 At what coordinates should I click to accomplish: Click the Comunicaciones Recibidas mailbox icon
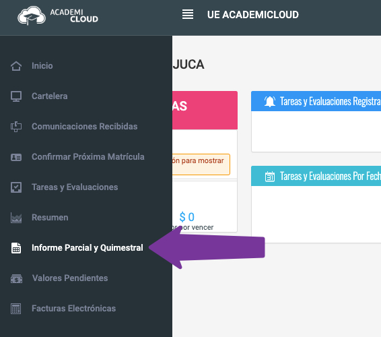click(x=16, y=127)
